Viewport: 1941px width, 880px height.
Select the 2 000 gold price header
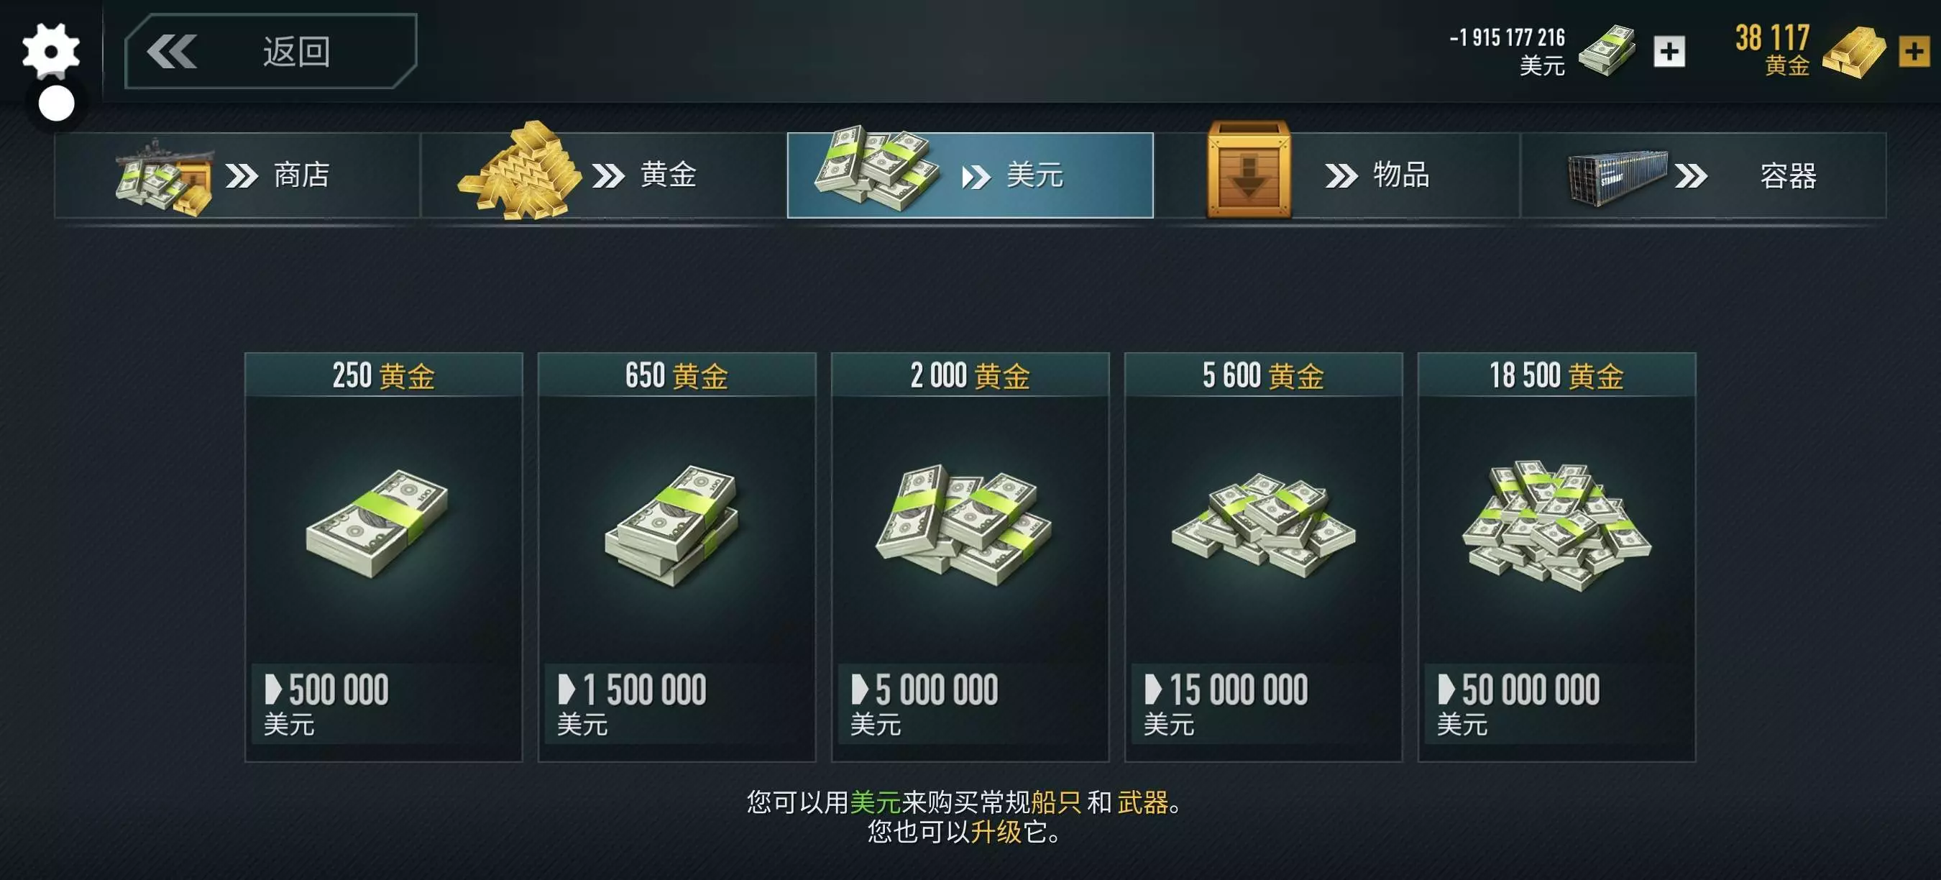(970, 375)
